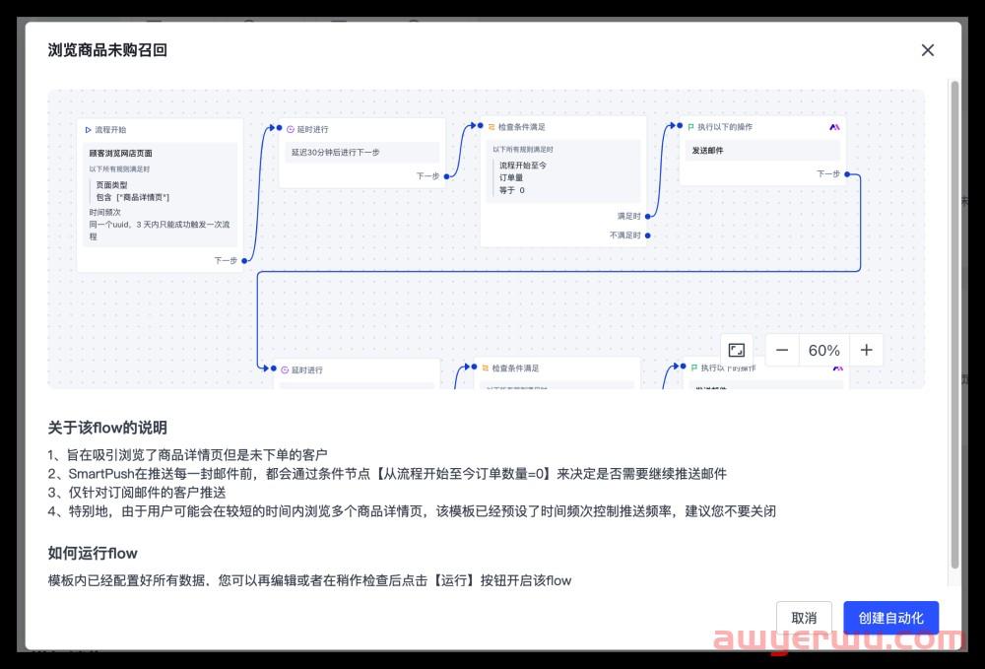Click the 流程开始至今 condition text
This screenshot has width=985, height=669.
[523, 166]
